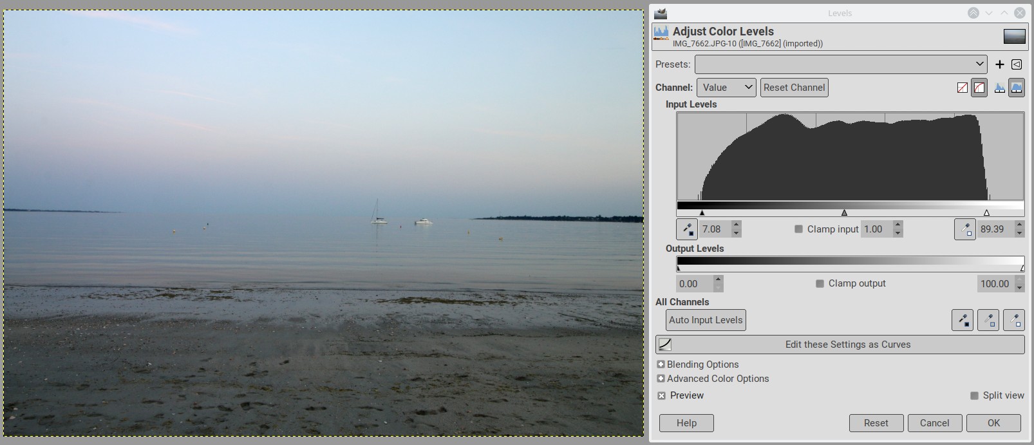This screenshot has width=1034, height=445.
Task: Click the Adjust Color Levels histogram icon
Action: coord(661,32)
